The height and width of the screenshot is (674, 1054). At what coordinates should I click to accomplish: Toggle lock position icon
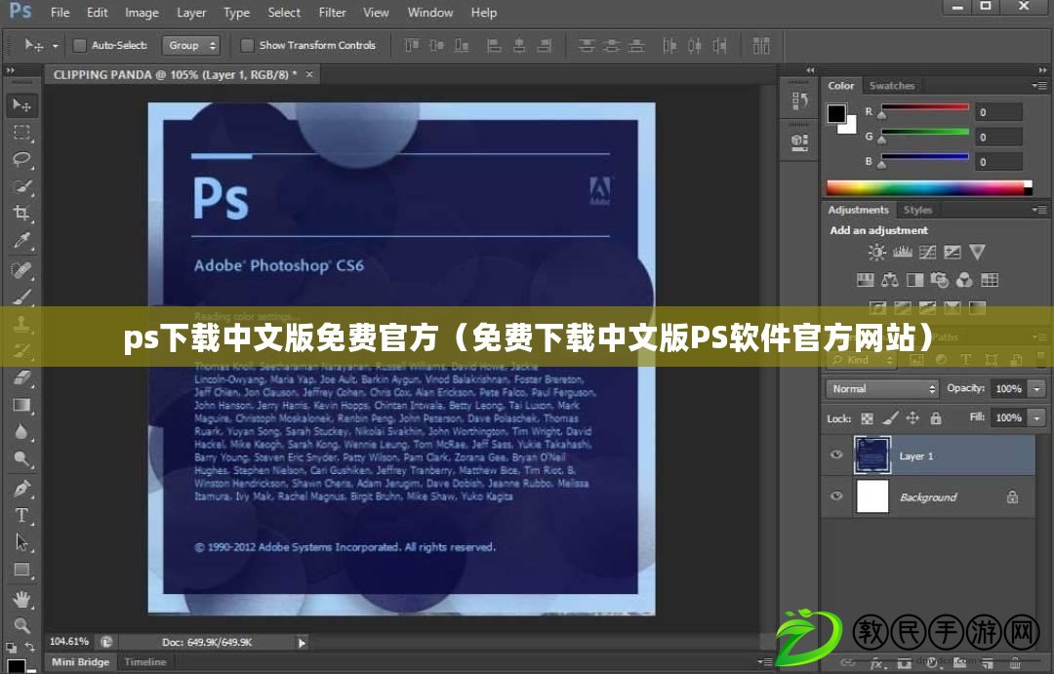(912, 418)
